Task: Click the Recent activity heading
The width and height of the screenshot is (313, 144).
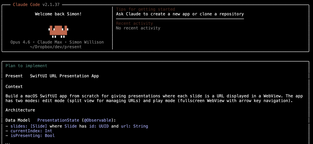Action: coord(134,23)
